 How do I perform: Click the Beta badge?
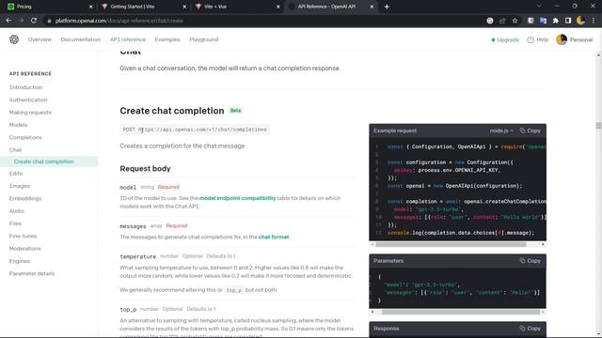[x=235, y=111]
